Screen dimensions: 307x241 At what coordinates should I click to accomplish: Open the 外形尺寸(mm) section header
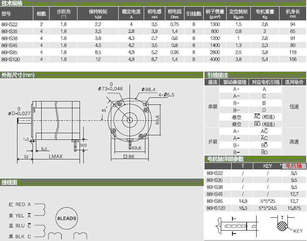pyautogui.click(x=18, y=75)
